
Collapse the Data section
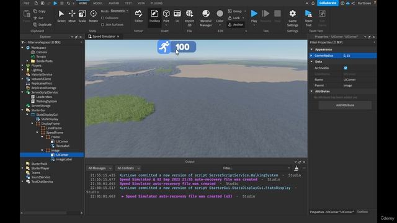click(311, 61)
